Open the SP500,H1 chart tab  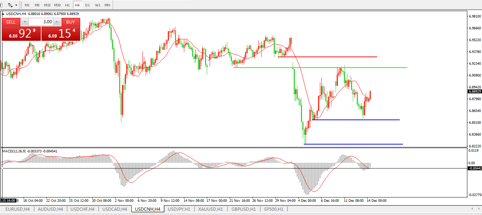click(274, 209)
